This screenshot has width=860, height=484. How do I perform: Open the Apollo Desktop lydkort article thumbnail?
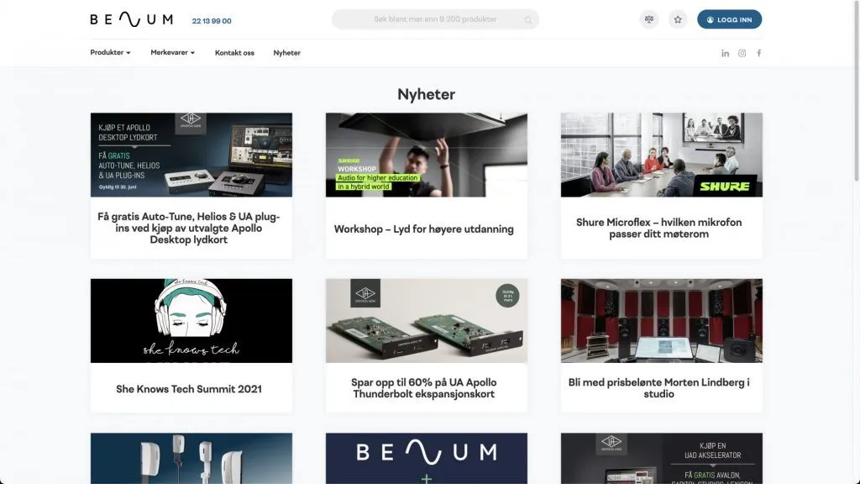click(x=191, y=155)
